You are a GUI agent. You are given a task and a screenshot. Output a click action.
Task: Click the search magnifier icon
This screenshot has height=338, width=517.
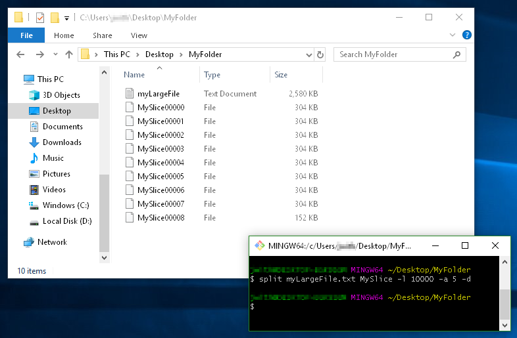pyautogui.click(x=457, y=54)
